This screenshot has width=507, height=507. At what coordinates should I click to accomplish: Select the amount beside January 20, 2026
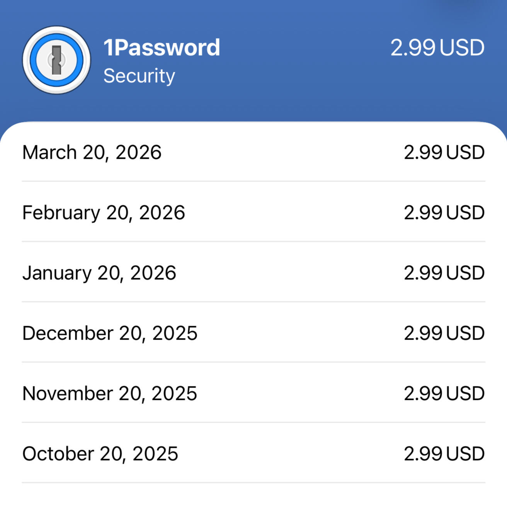point(444,273)
